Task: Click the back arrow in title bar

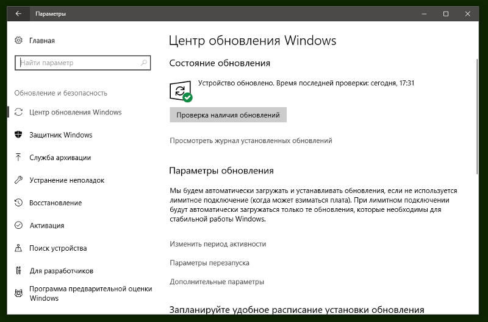Action: tap(18, 13)
